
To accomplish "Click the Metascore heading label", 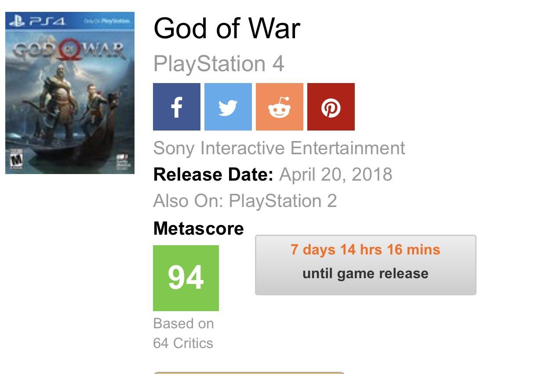I will [197, 228].
